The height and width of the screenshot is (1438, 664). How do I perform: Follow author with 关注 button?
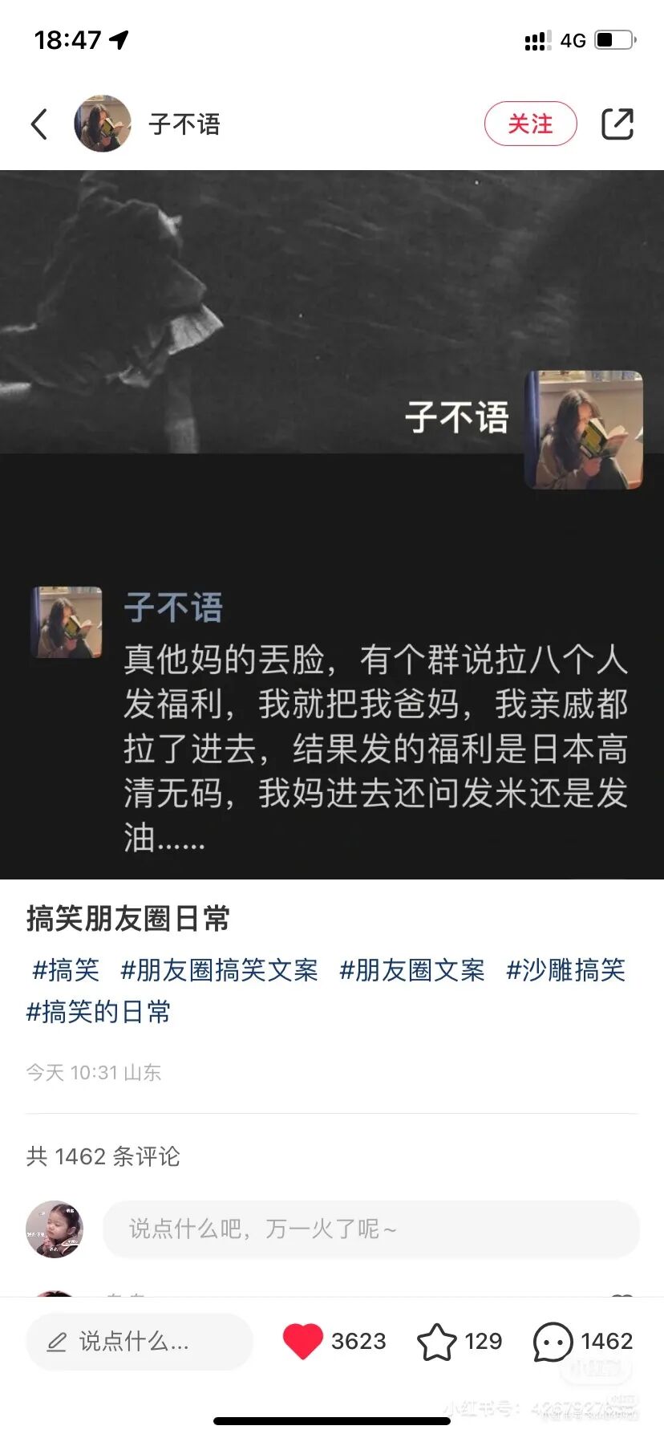click(530, 124)
